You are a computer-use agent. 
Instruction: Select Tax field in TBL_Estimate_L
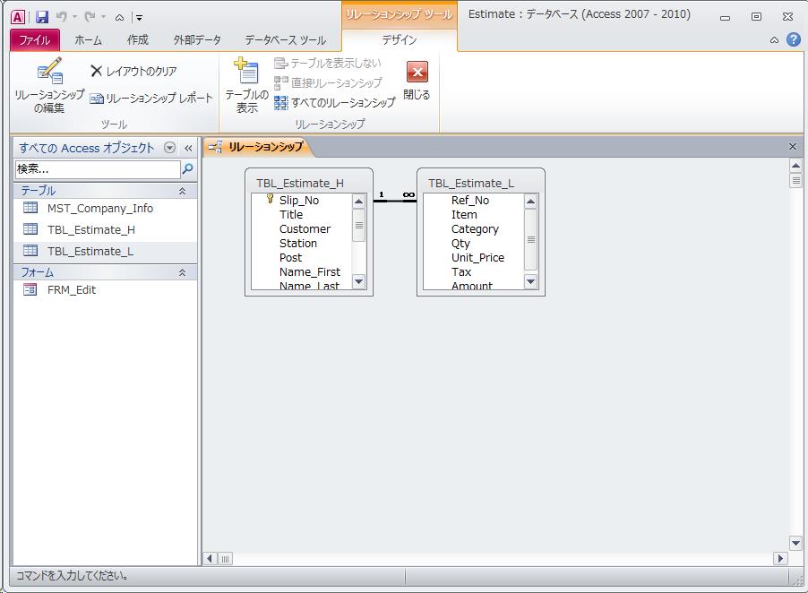(461, 272)
